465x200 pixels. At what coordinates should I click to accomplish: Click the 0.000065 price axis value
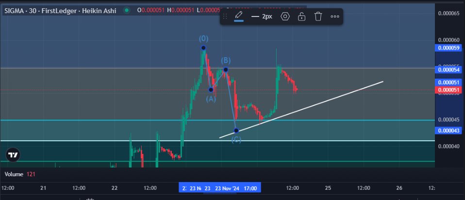pyautogui.click(x=449, y=13)
